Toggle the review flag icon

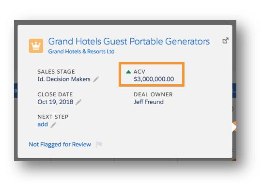pos(99,144)
